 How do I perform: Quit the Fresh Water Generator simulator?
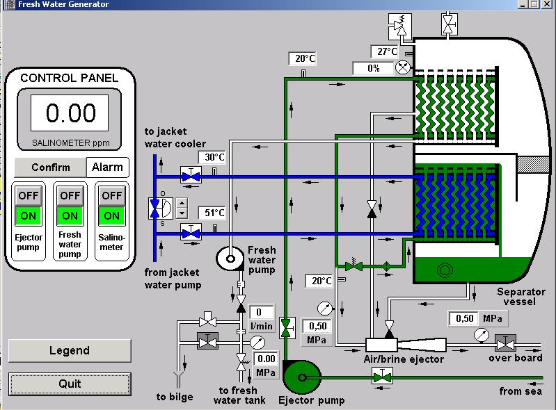click(70, 384)
